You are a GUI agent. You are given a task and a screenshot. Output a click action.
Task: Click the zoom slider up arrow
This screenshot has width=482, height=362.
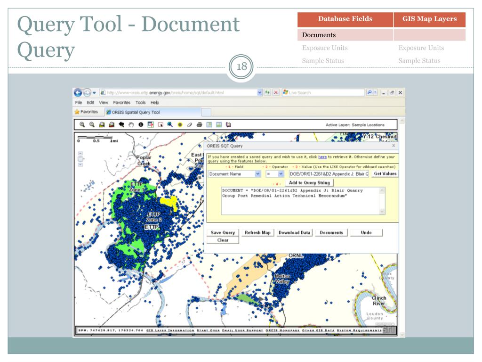[80, 153]
